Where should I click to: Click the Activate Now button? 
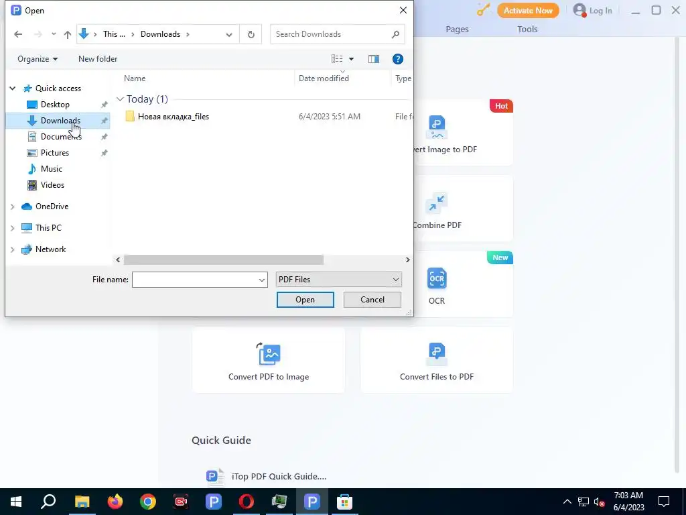pos(528,11)
